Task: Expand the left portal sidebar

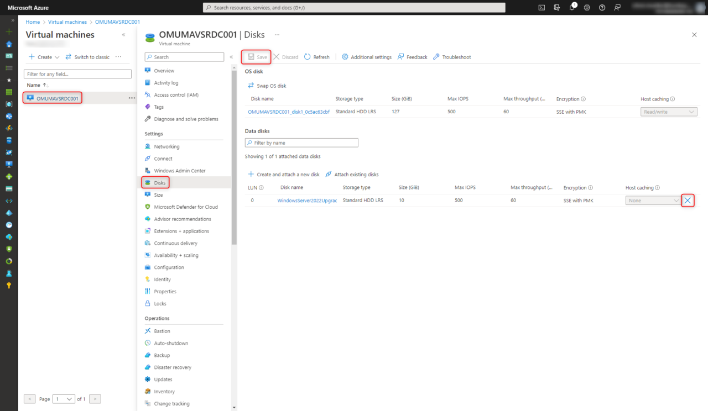Action: pos(13,20)
